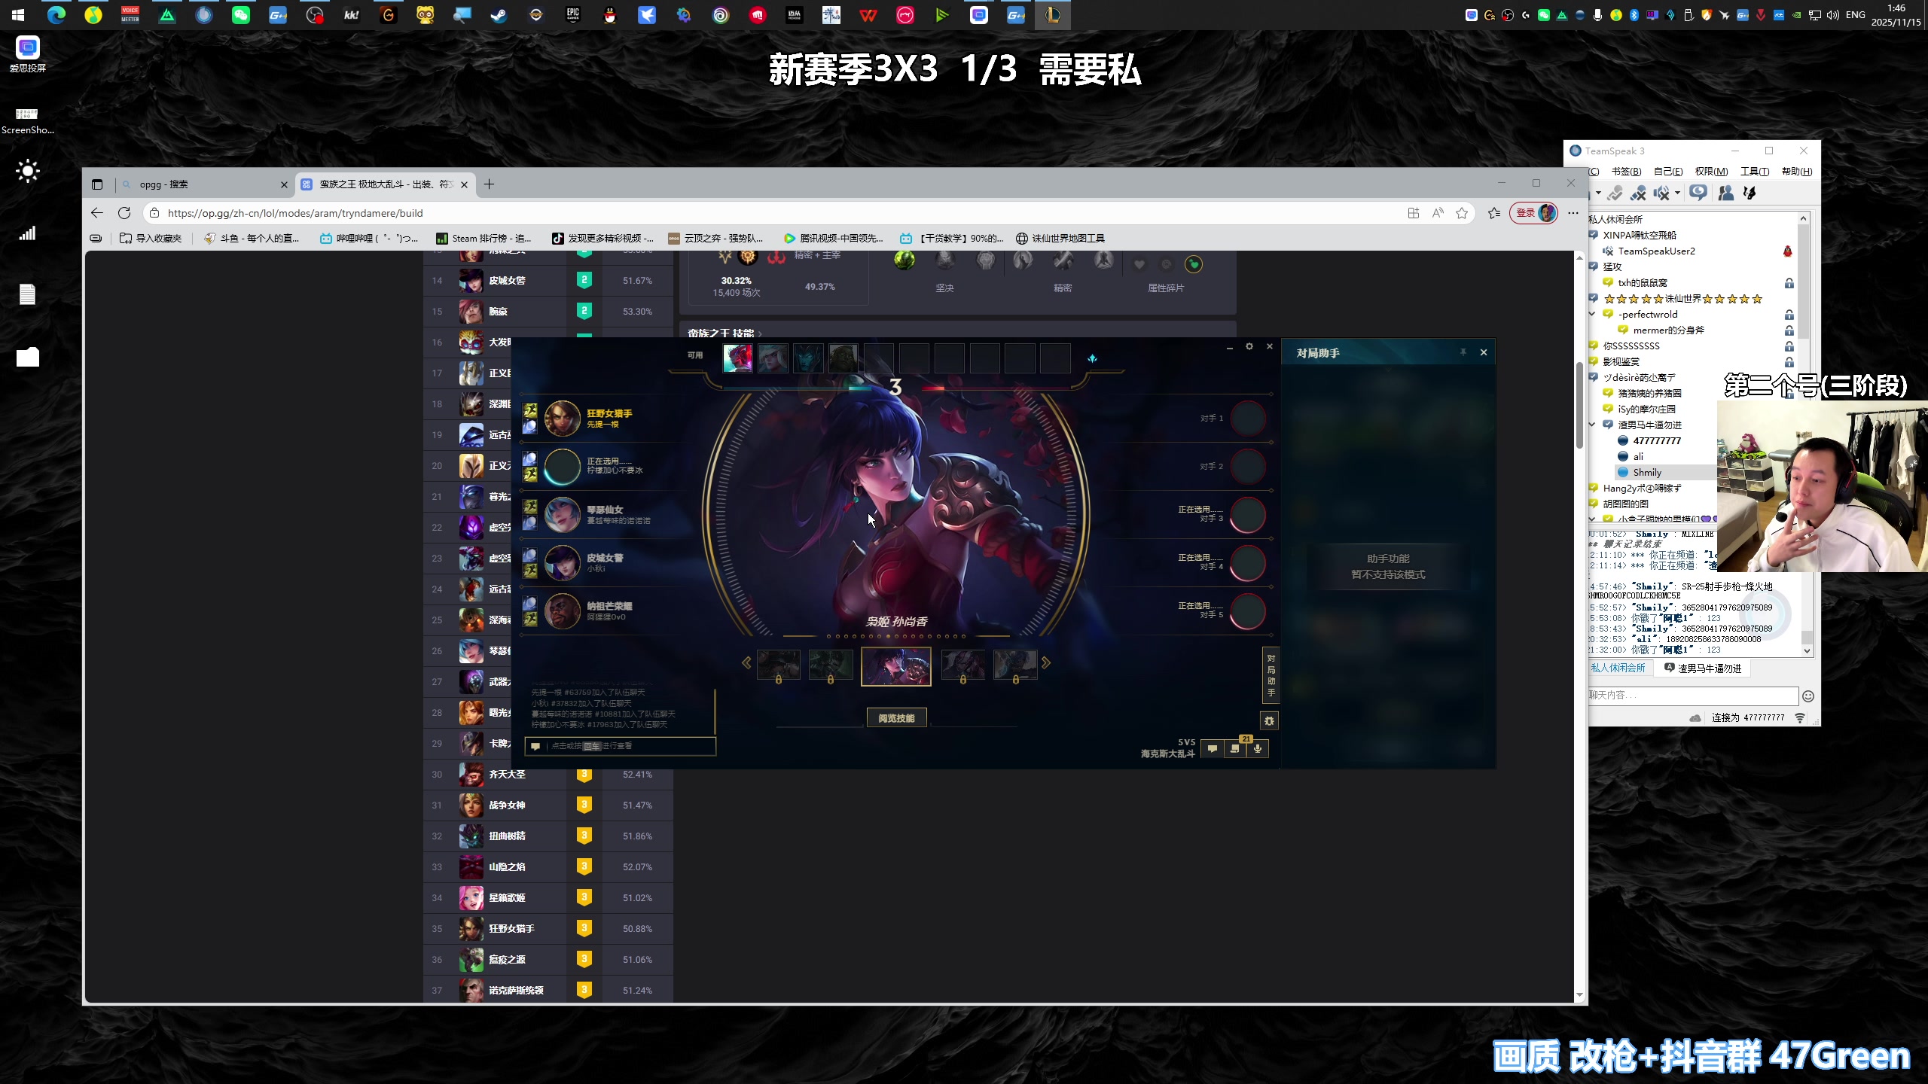The width and height of the screenshot is (1928, 1084).
Task: Click the missions scroll icon with 21 badge
Action: click(x=1234, y=750)
